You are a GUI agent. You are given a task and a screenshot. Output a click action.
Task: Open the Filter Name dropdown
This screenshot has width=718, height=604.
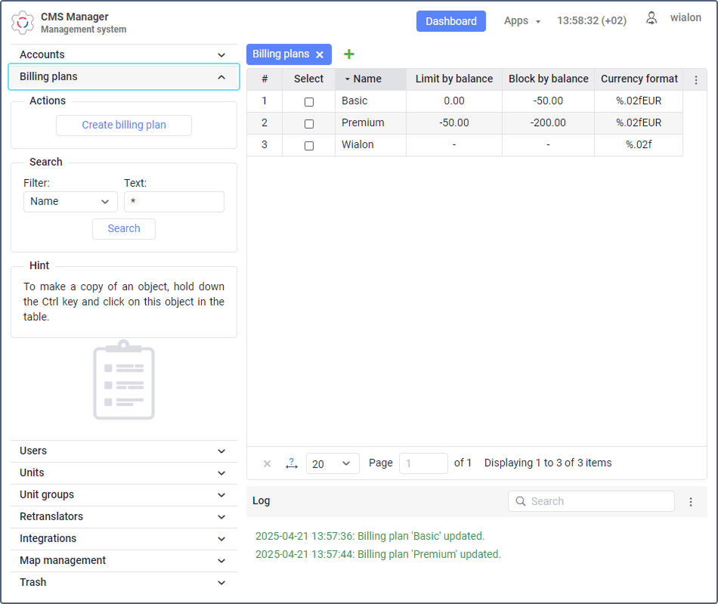coord(70,202)
